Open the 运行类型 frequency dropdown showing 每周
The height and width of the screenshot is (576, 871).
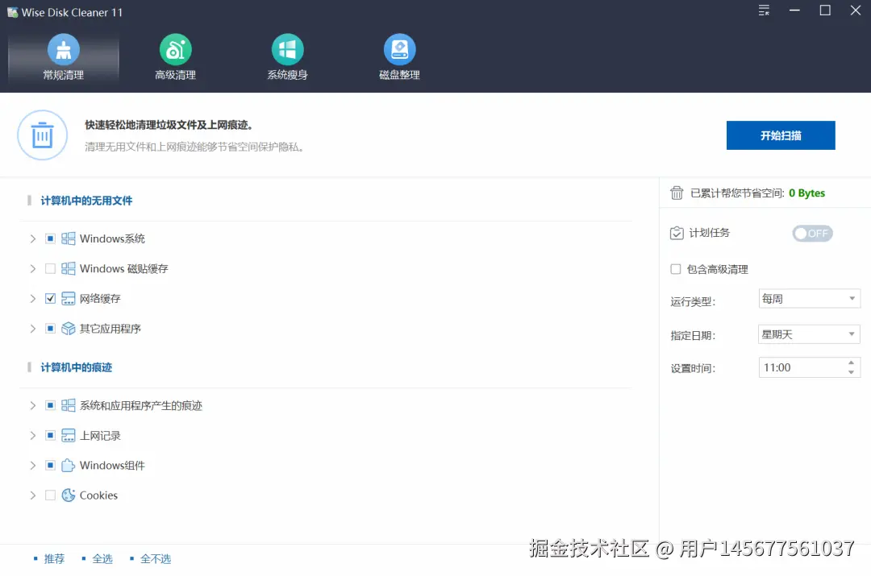[809, 298]
